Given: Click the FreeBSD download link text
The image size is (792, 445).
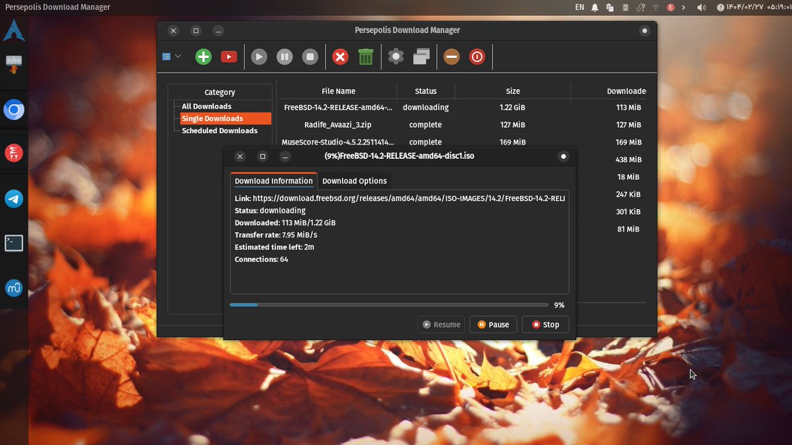Looking at the screenshot, I should click(x=400, y=198).
